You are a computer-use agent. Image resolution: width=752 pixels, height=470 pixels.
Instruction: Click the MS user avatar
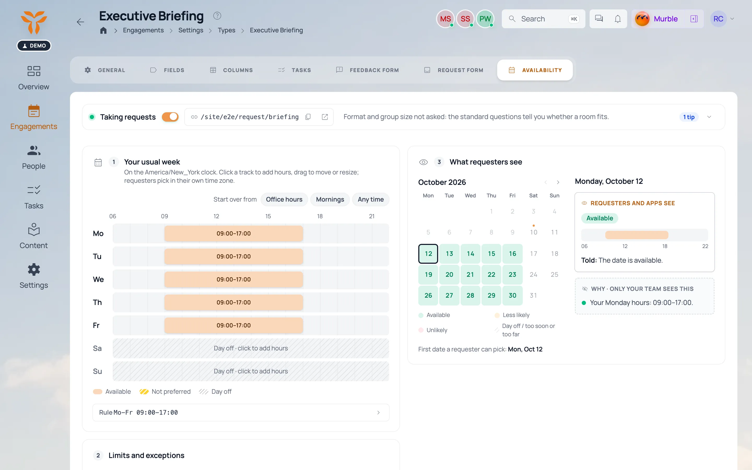445,19
